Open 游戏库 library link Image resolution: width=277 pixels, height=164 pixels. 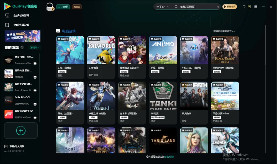[34, 48]
